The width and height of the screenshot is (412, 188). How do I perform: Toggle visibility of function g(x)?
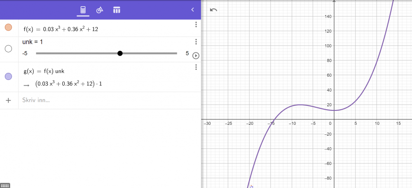click(8, 77)
